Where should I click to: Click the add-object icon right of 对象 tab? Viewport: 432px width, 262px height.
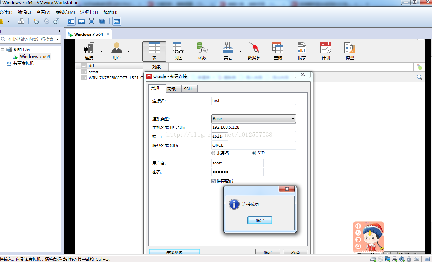419,67
